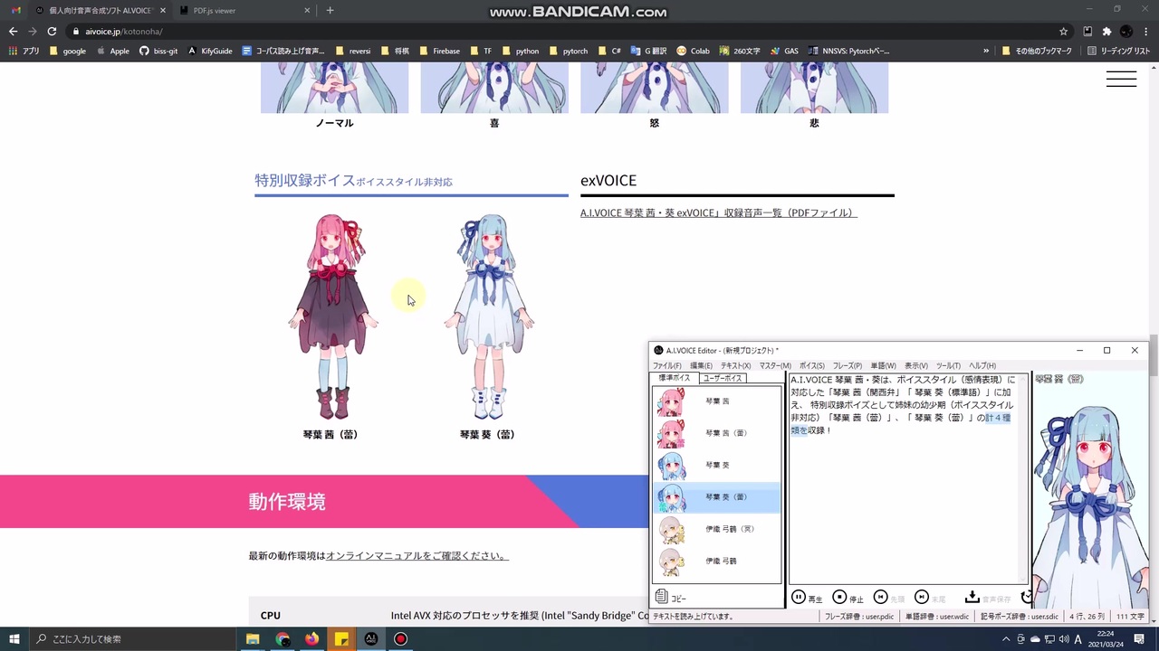This screenshot has width=1159, height=651.
Task: Reload the Chrome page
Action: coord(52,32)
